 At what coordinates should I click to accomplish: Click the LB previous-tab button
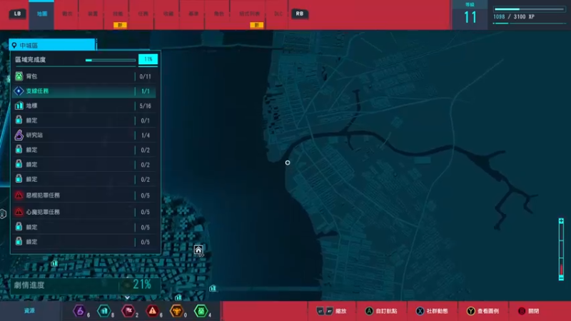tap(17, 14)
